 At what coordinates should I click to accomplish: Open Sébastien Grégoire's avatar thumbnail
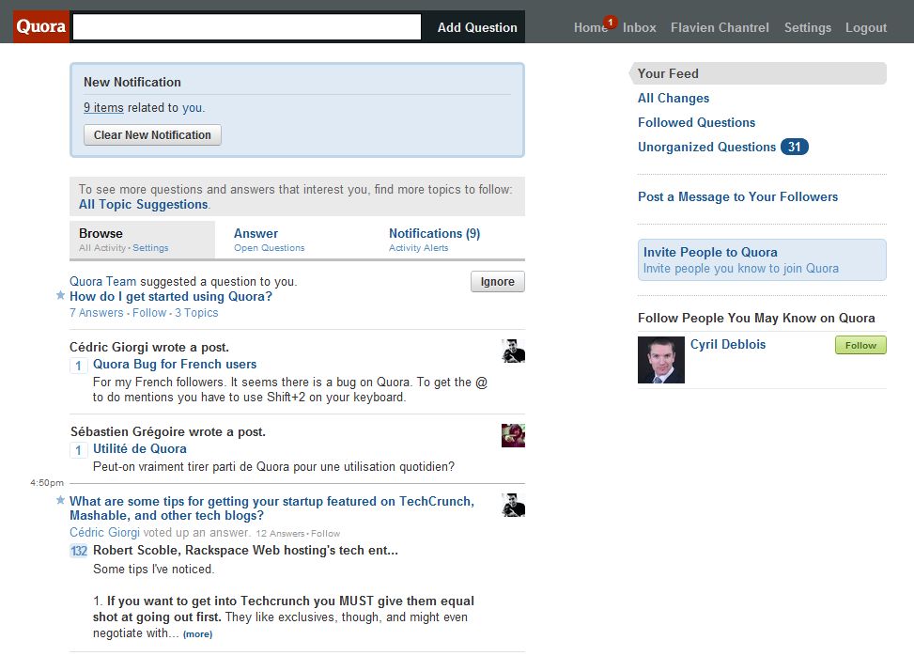pyautogui.click(x=513, y=435)
